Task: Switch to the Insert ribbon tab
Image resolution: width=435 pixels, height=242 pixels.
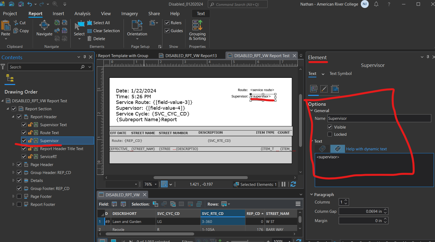Action: [x=58, y=13]
